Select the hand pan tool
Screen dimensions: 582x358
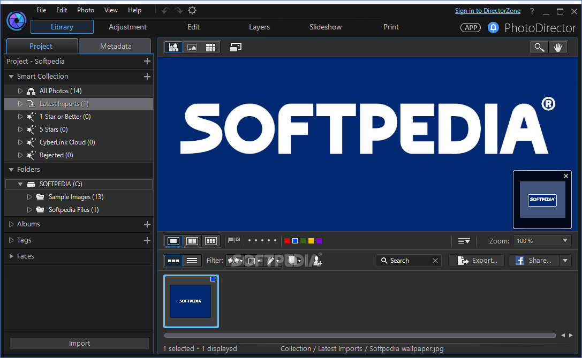click(558, 47)
